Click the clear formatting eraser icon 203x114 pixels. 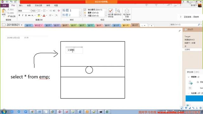click(x=59, y=11)
